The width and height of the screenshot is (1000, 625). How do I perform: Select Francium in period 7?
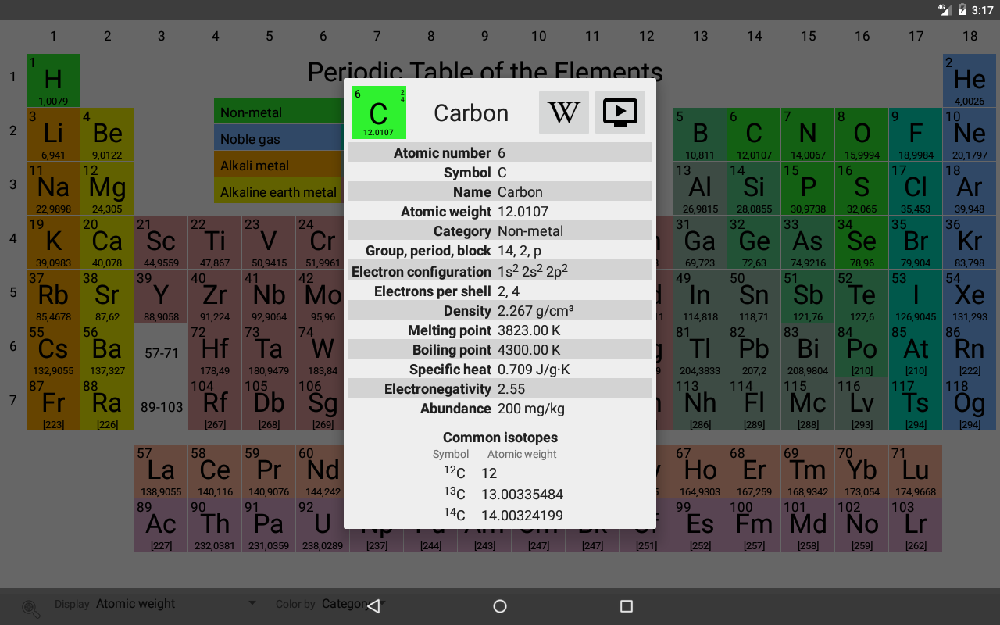52,404
